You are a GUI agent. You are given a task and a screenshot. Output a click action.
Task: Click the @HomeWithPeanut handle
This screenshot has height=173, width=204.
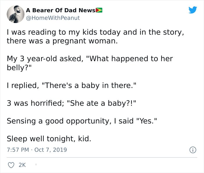[53, 18]
